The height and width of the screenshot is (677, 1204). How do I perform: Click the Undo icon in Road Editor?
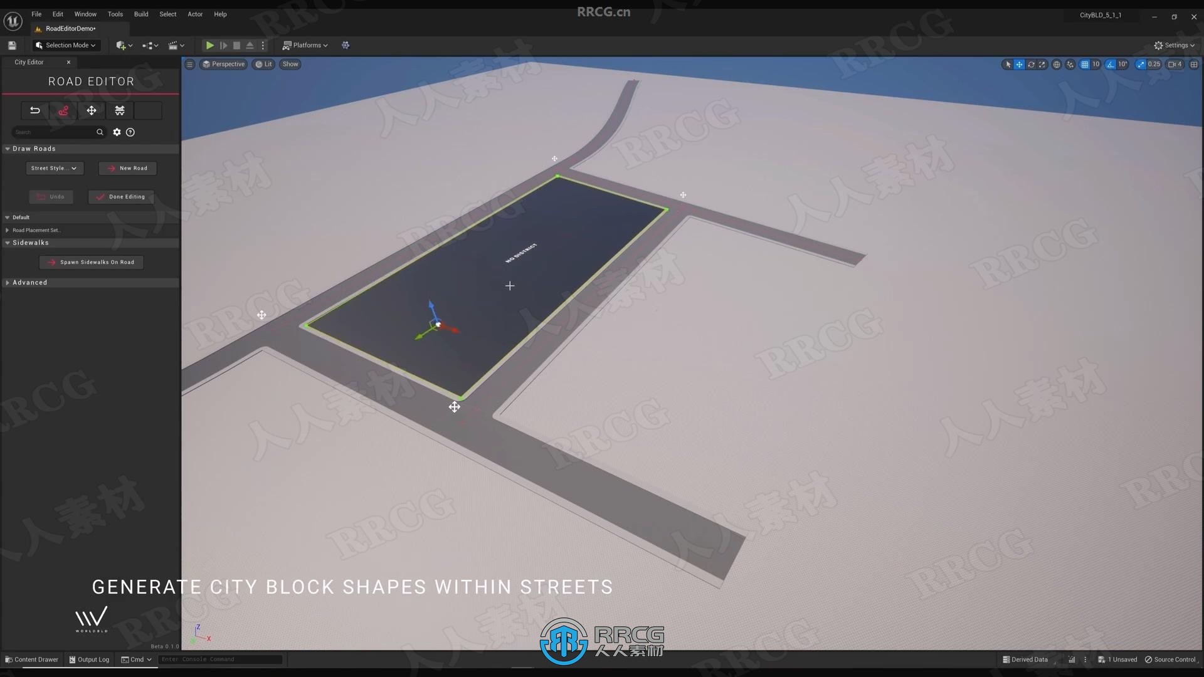[x=34, y=110]
